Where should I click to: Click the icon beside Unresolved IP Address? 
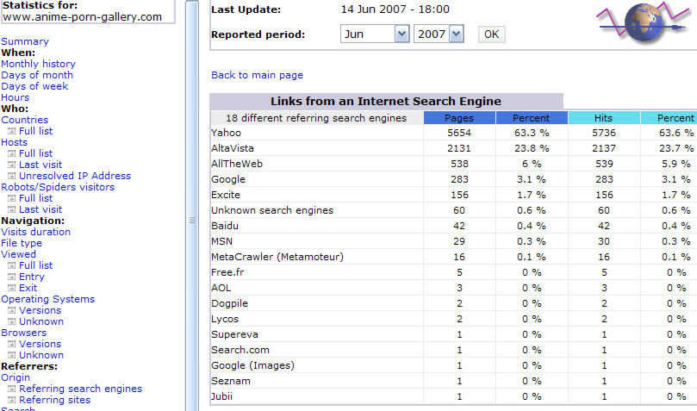click(12, 177)
